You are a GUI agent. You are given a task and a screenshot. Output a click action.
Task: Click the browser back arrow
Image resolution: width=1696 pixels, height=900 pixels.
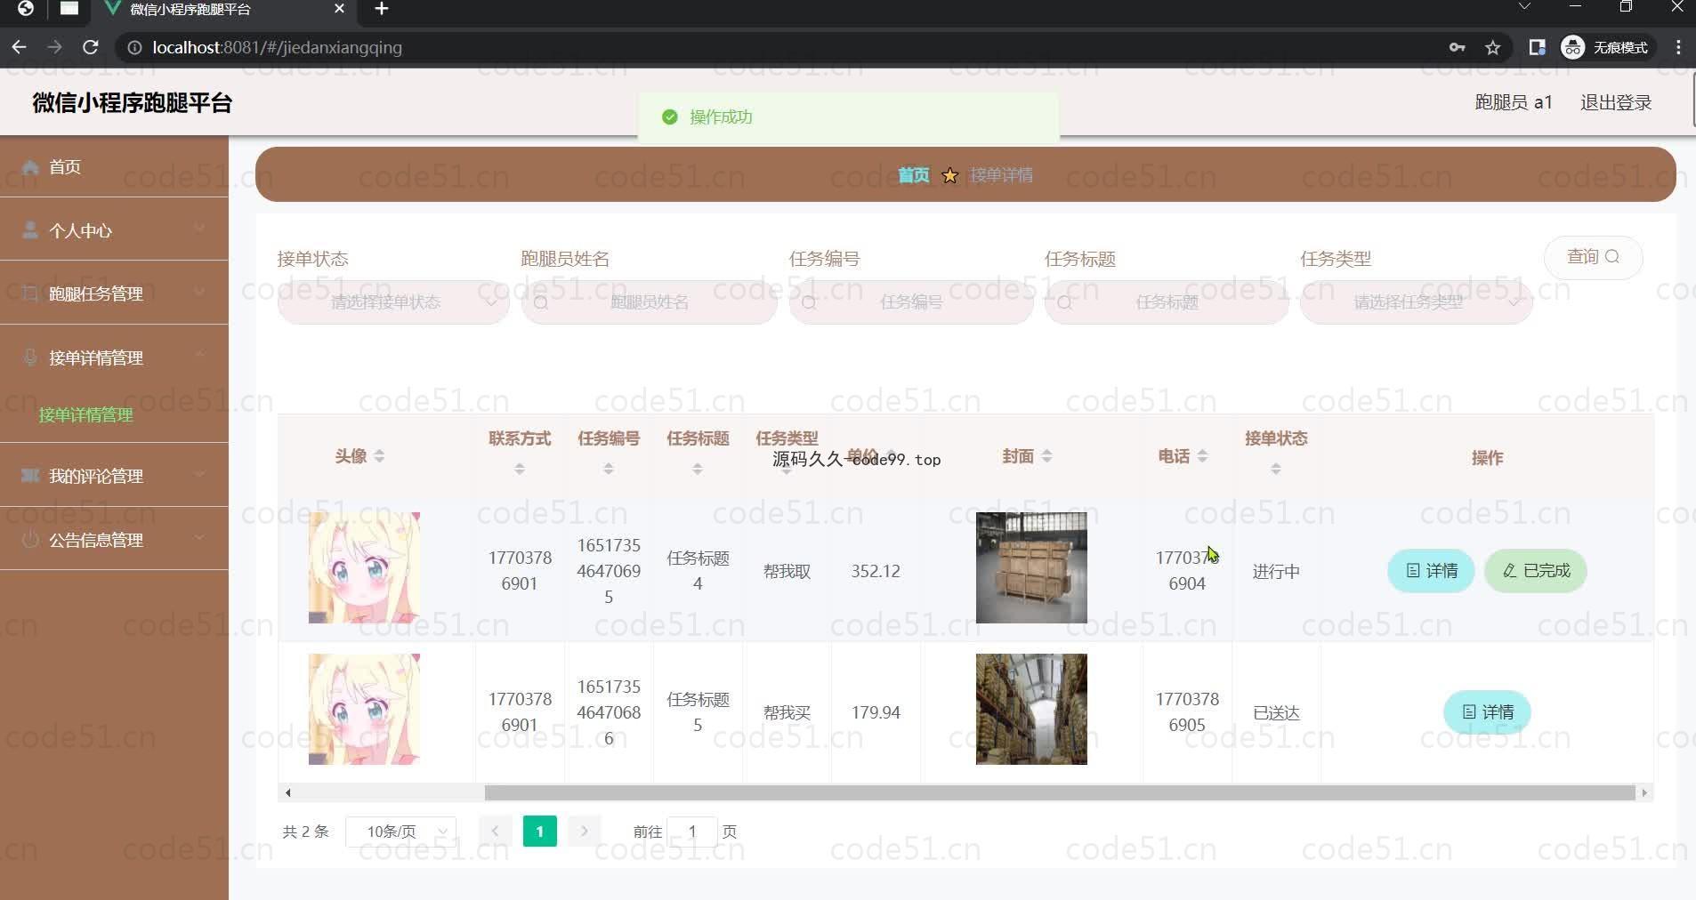point(19,47)
